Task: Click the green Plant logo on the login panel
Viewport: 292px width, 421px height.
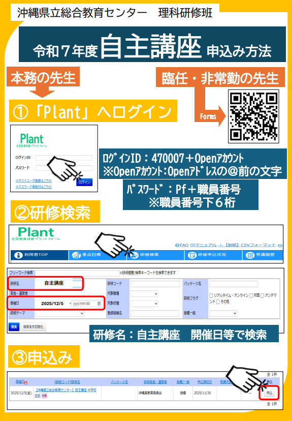Action: 31,139
